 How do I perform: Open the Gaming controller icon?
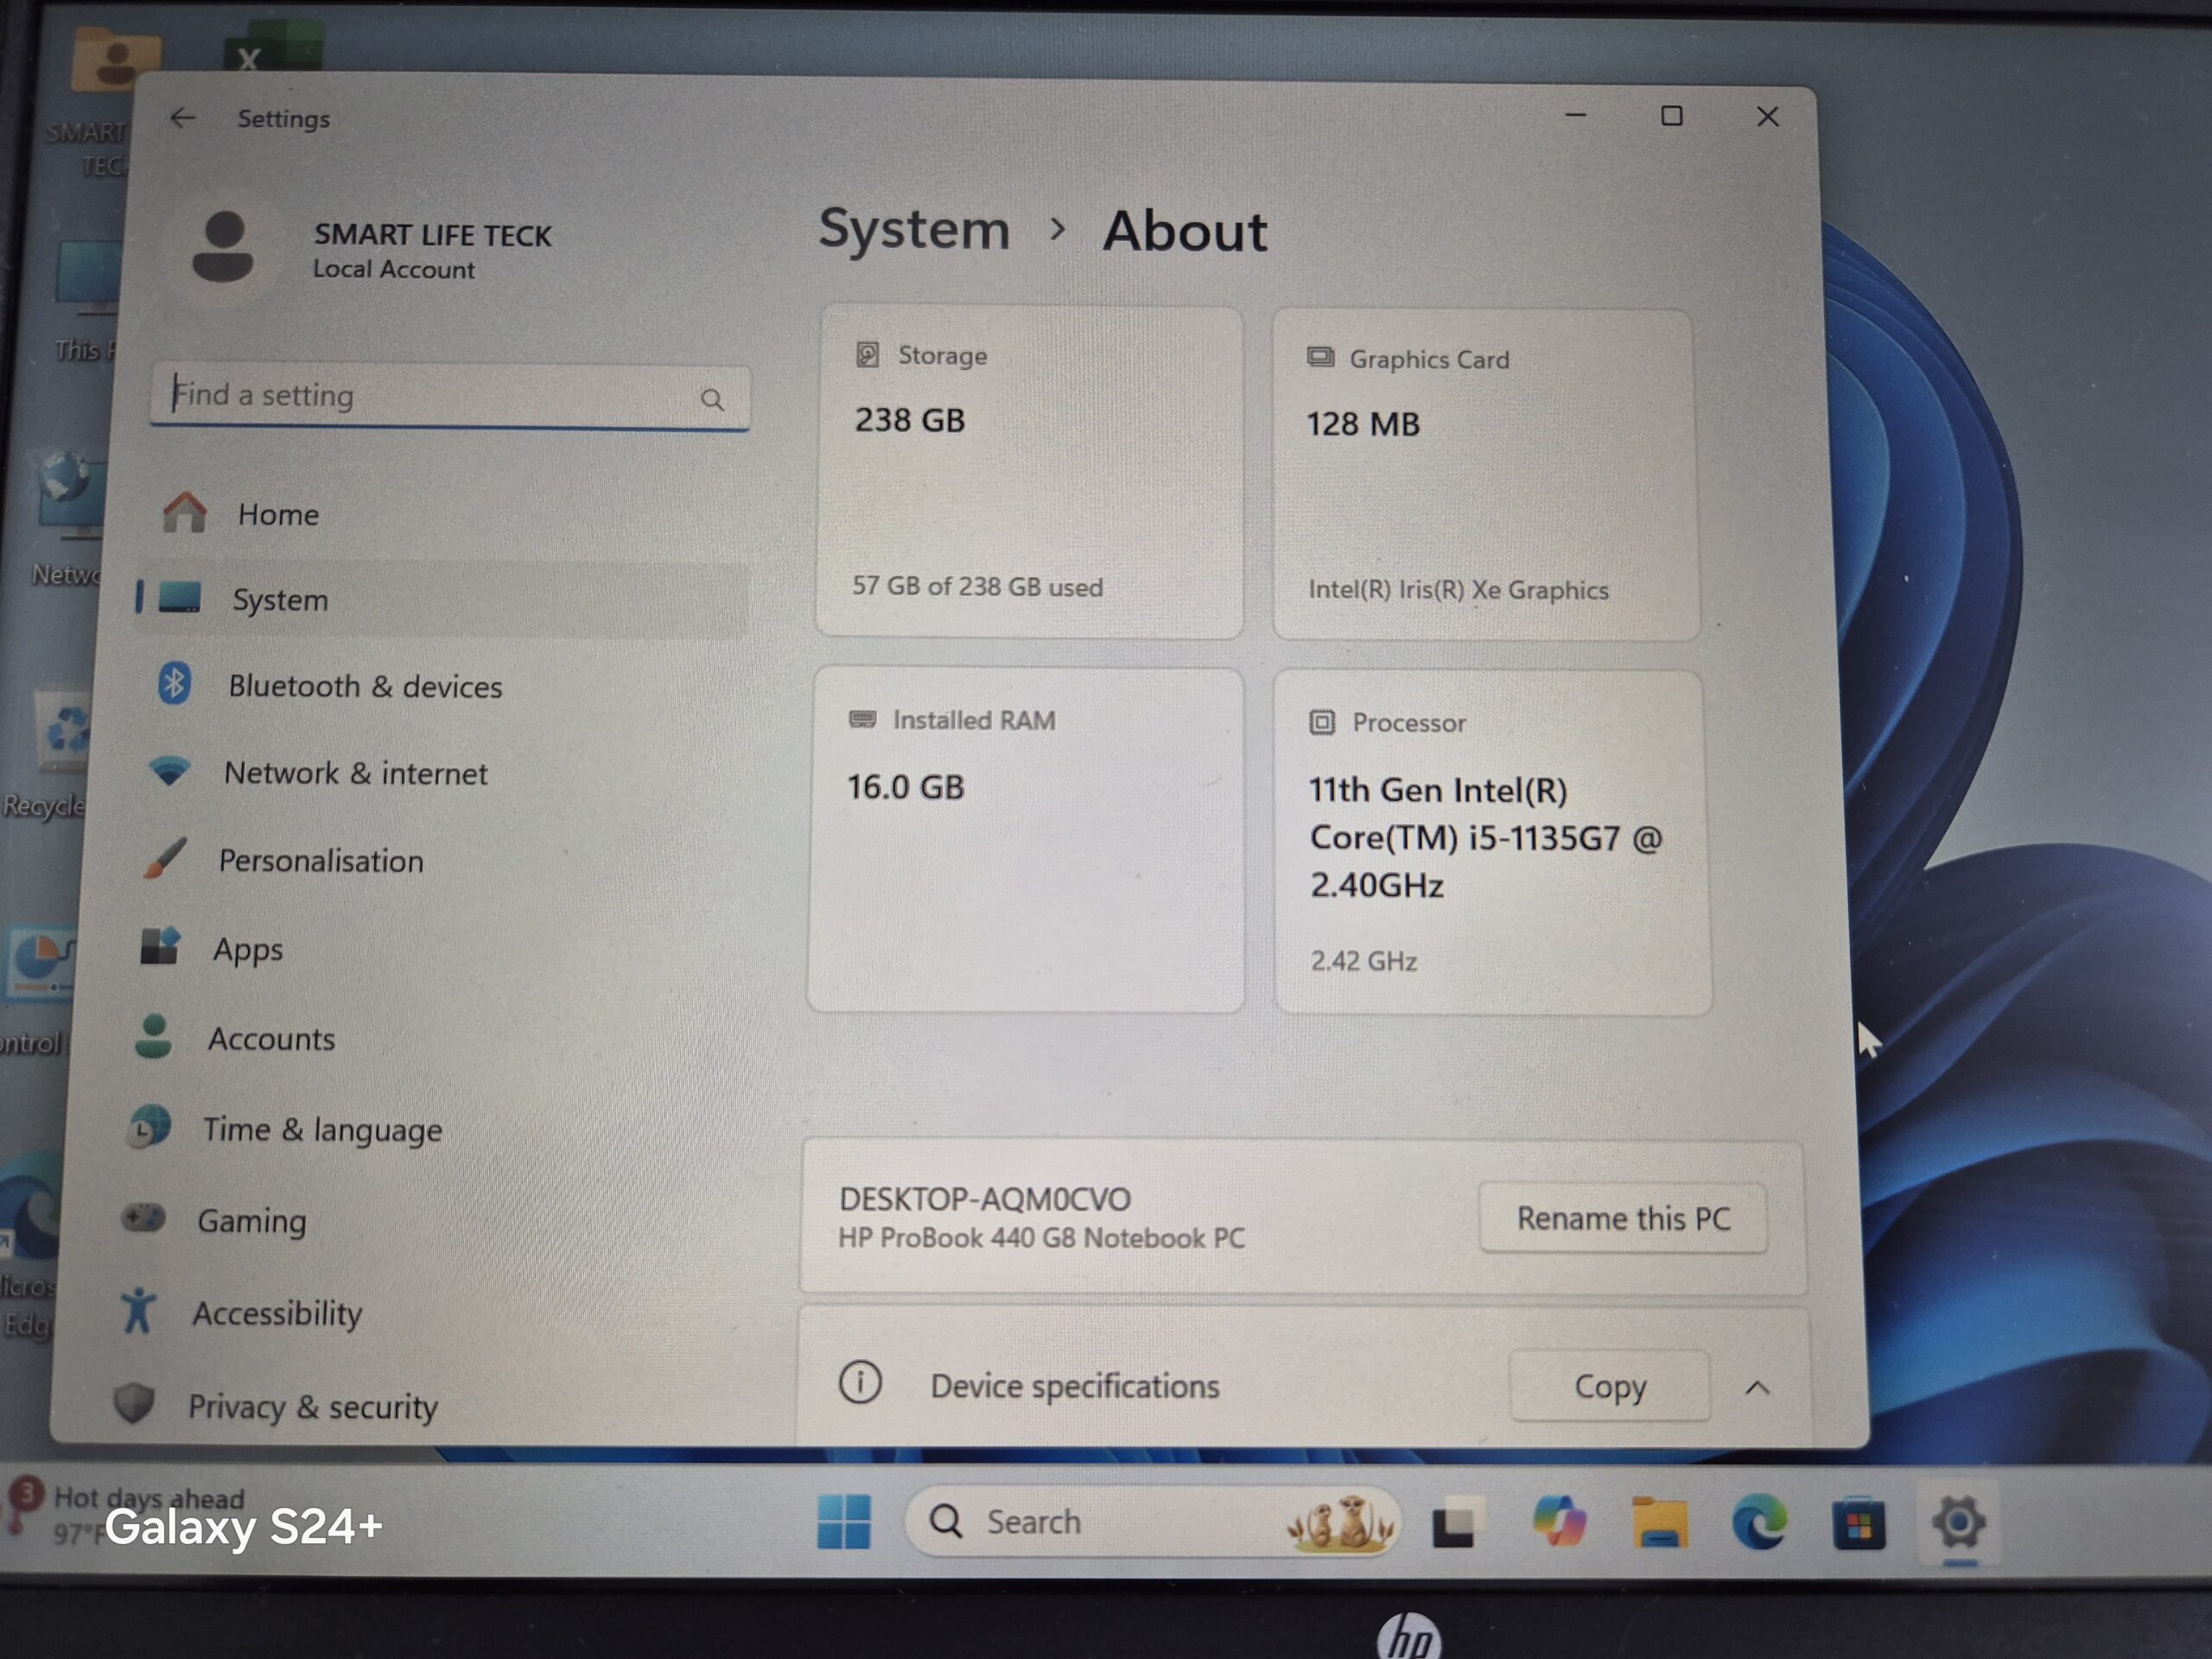pos(144,1219)
